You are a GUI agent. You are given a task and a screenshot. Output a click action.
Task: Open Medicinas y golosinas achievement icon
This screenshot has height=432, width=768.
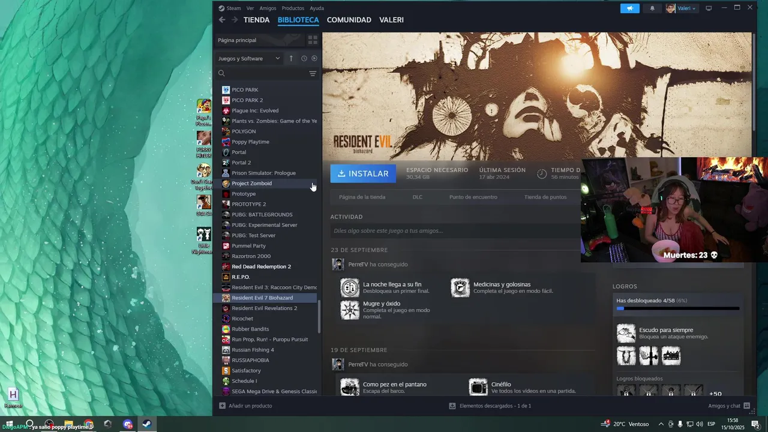[x=460, y=287]
